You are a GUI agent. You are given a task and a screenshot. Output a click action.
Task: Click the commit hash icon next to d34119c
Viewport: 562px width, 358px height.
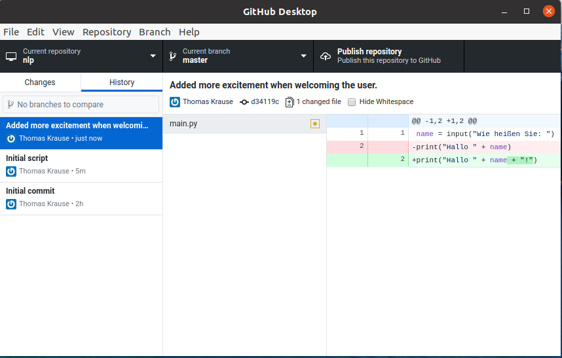click(244, 102)
